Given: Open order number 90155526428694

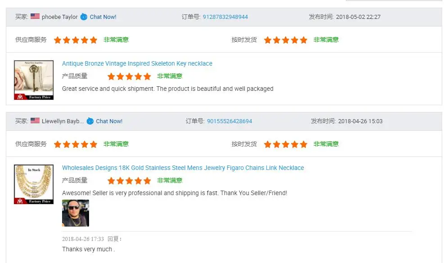Looking at the screenshot, I should point(229,121).
